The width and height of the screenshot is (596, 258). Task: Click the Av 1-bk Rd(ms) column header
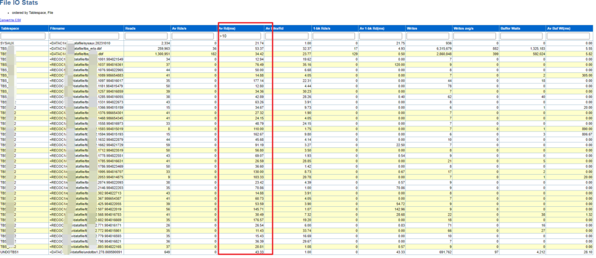(x=381, y=28)
